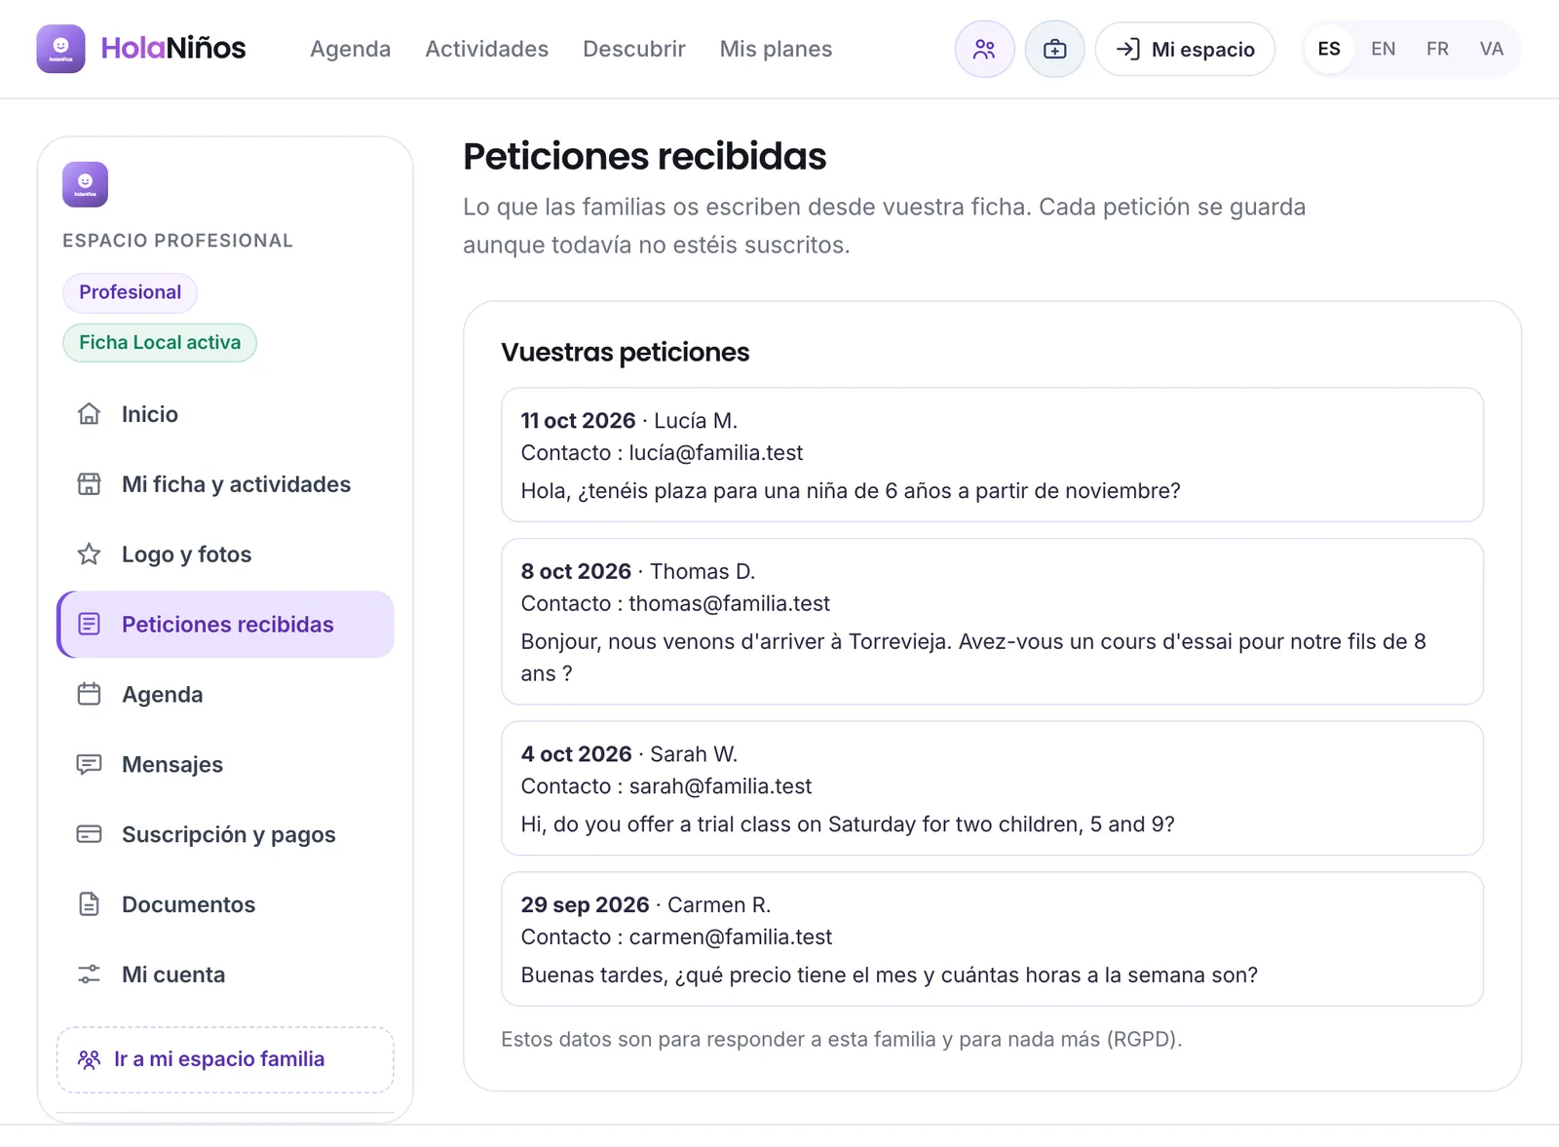
Task: Open the family space icon button in header
Action: click(x=984, y=49)
